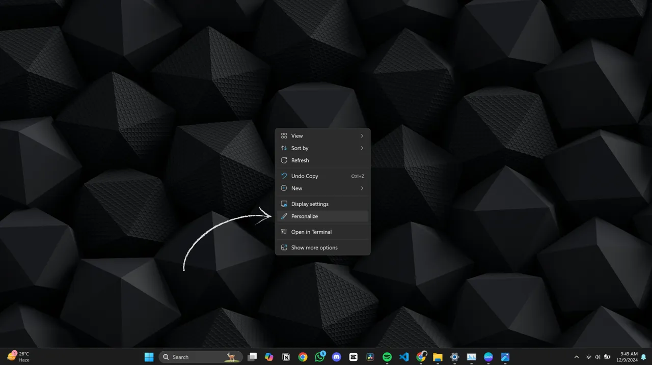Open the blue picture app icon
The width and height of the screenshot is (652, 365).
pos(505,357)
